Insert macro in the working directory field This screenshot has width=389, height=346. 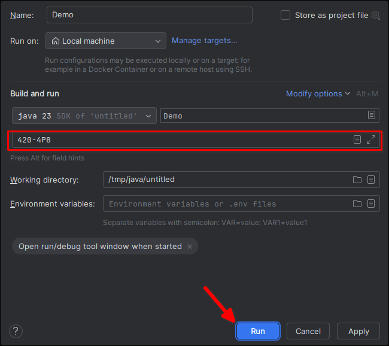point(371,180)
